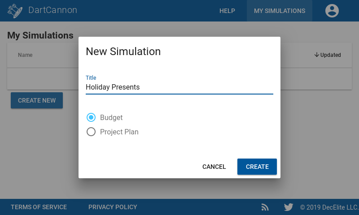Image resolution: width=359 pixels, height=215 pixels.
Task: Click the Budget option label text
Action: click(111, 117)
